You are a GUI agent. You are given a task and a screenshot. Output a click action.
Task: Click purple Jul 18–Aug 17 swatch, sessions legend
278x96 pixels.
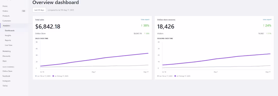175,76
